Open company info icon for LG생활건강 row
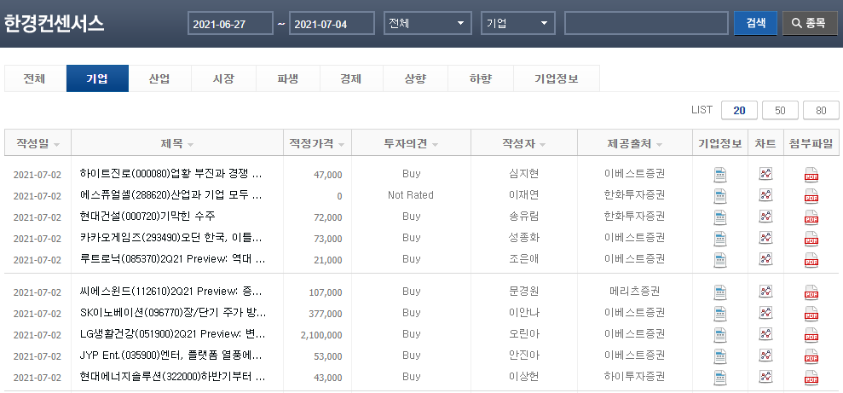 (720, 335)
